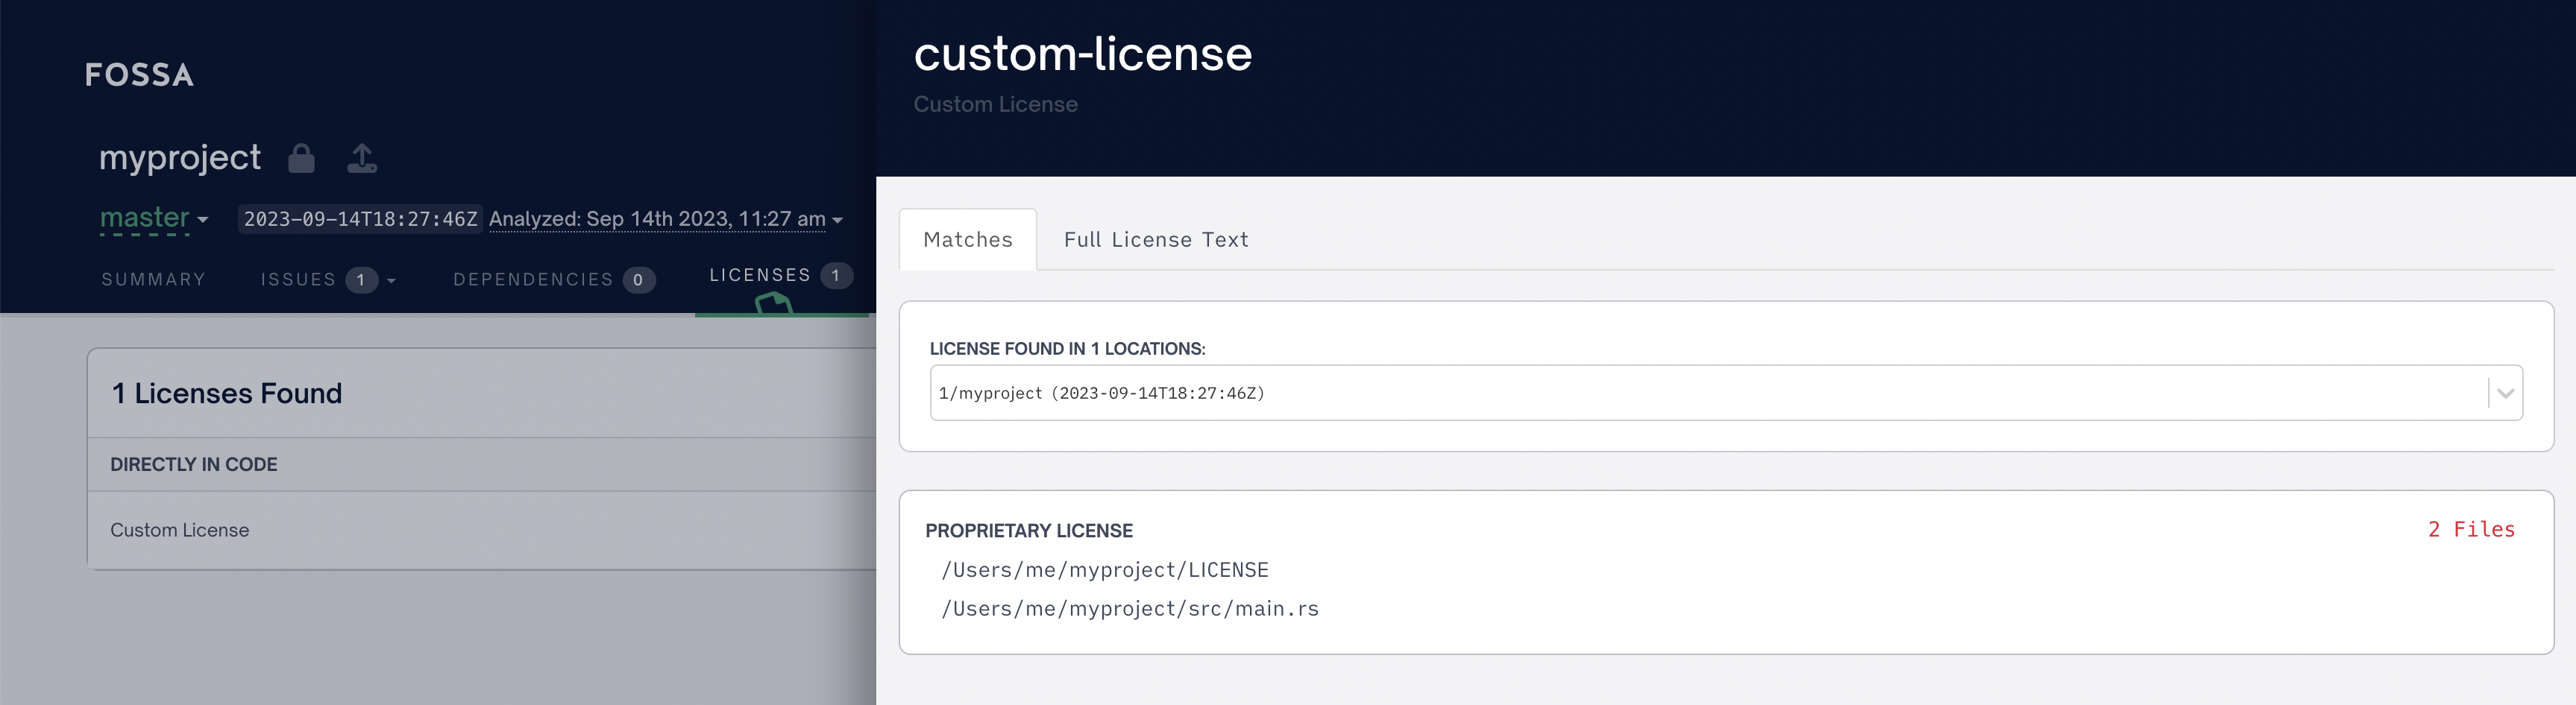Open the Summary tab
This screenshot has height=705, width=2576.
tap(153, 279)
